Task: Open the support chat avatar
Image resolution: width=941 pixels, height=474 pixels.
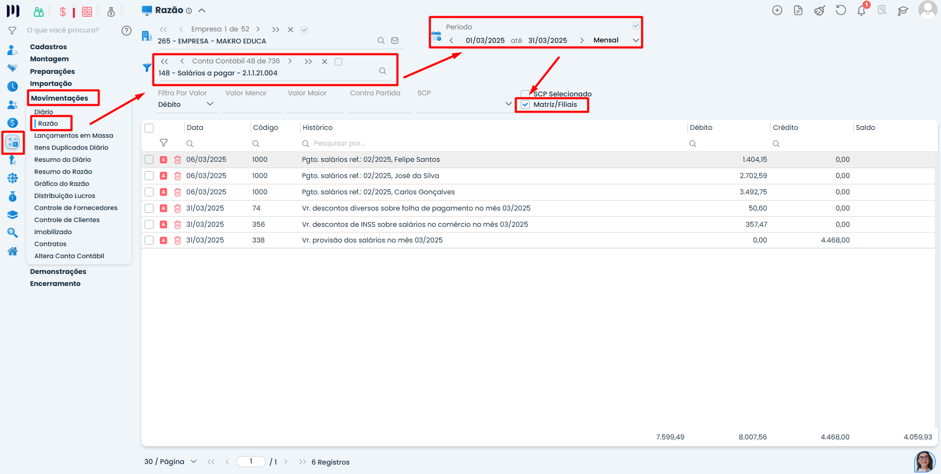Action: pos(925,461)
